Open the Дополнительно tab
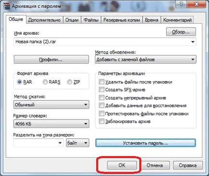 point(44,20)
